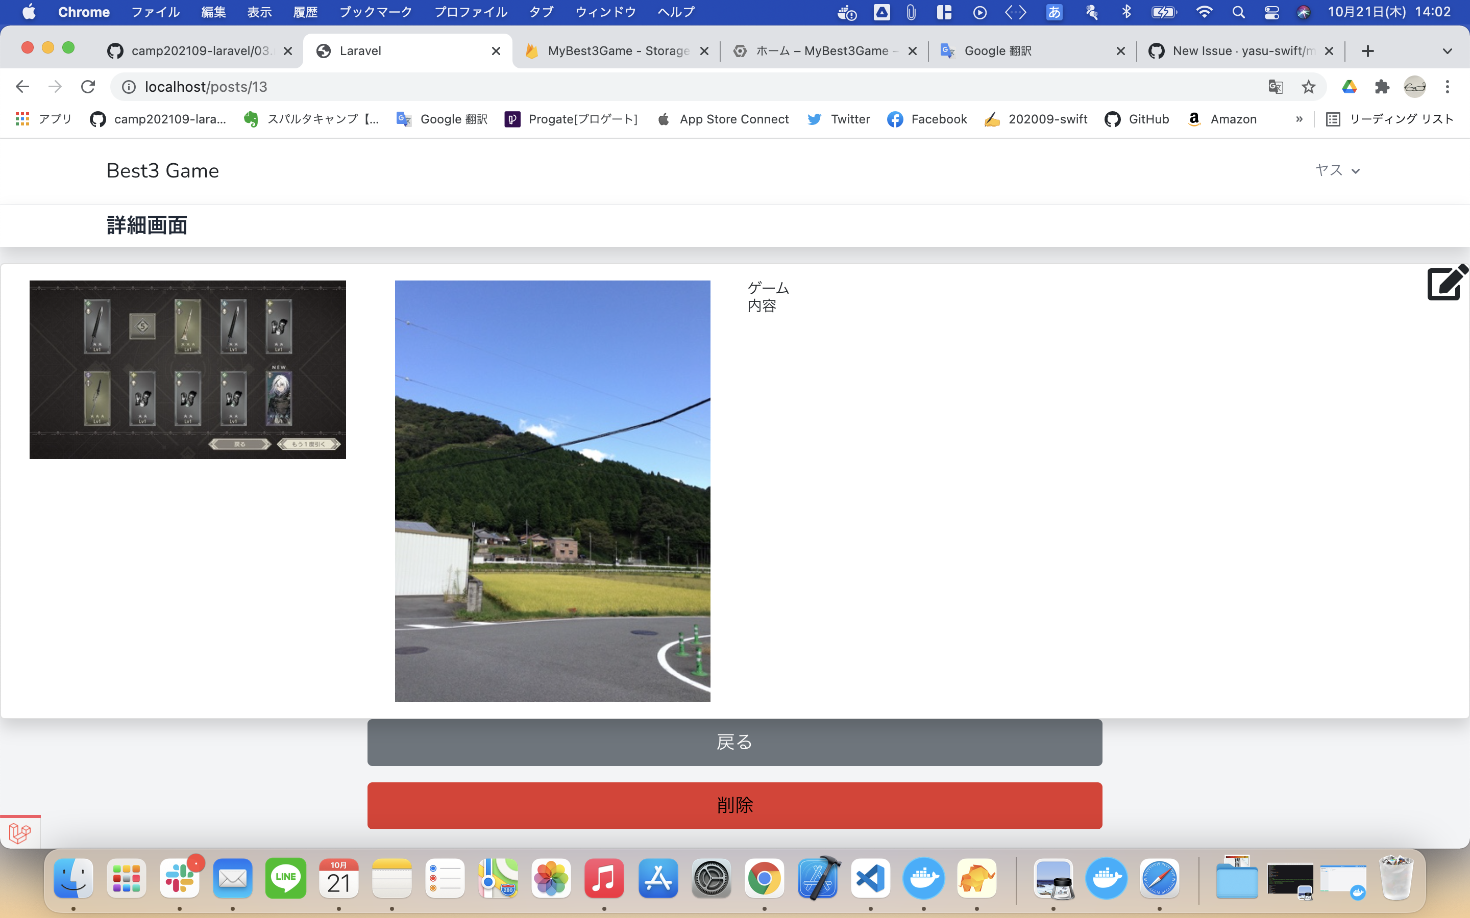The height and width of the screenshot is (918, 1470).
Task: Open the Chrome three-dot menu
Action: [x=1448, y=87]
